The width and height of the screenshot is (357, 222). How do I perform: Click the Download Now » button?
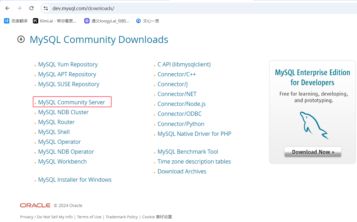coord(313,152)
